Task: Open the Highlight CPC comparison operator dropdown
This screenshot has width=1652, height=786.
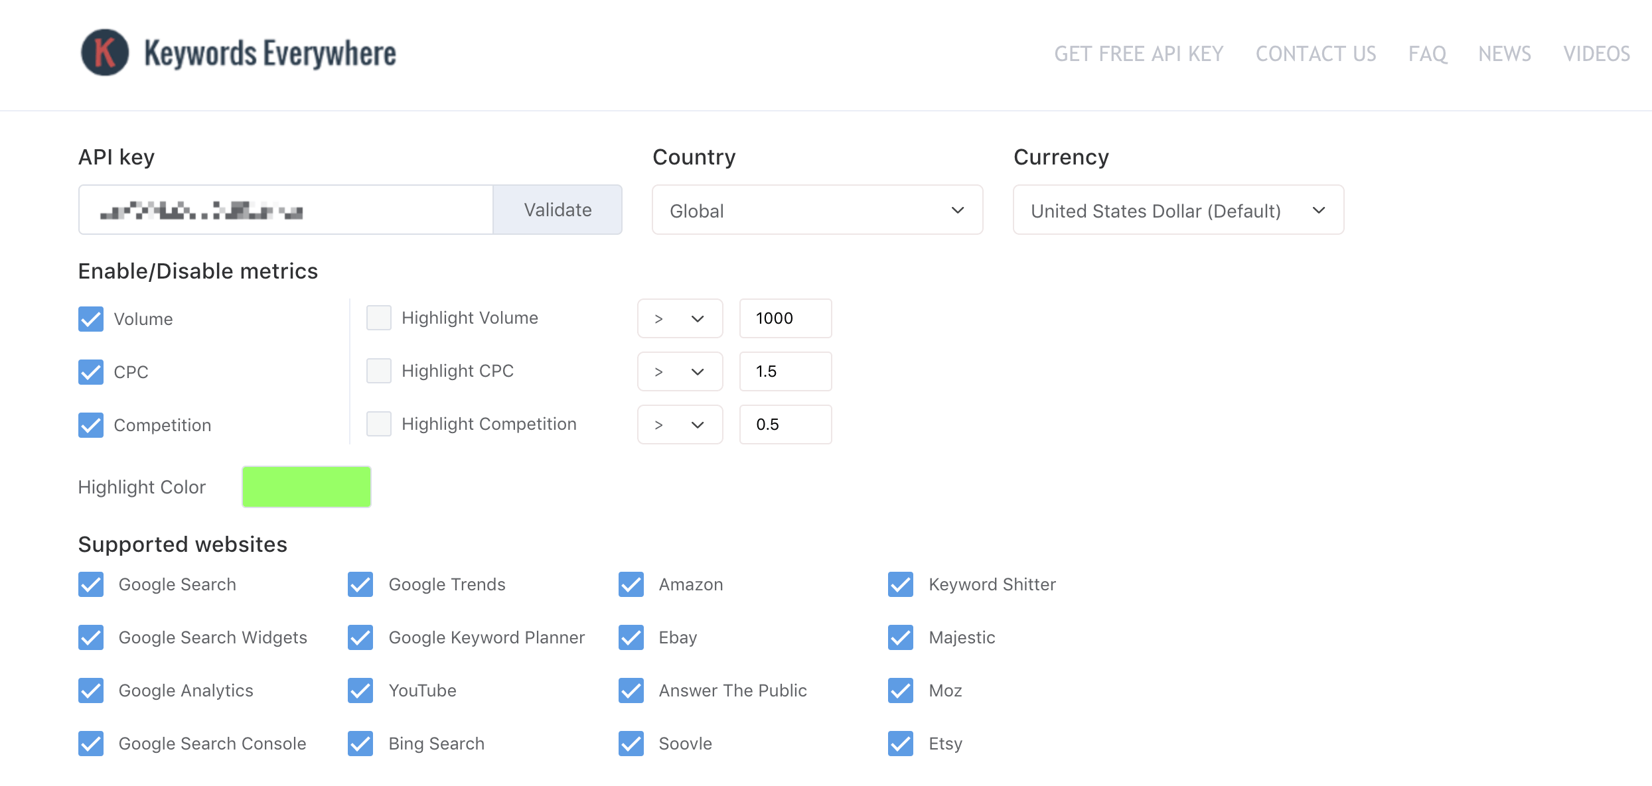Action: (680, 371)
